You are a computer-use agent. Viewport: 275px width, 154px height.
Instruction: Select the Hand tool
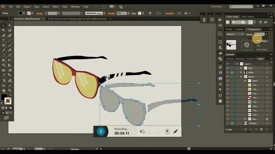(3, 90)
